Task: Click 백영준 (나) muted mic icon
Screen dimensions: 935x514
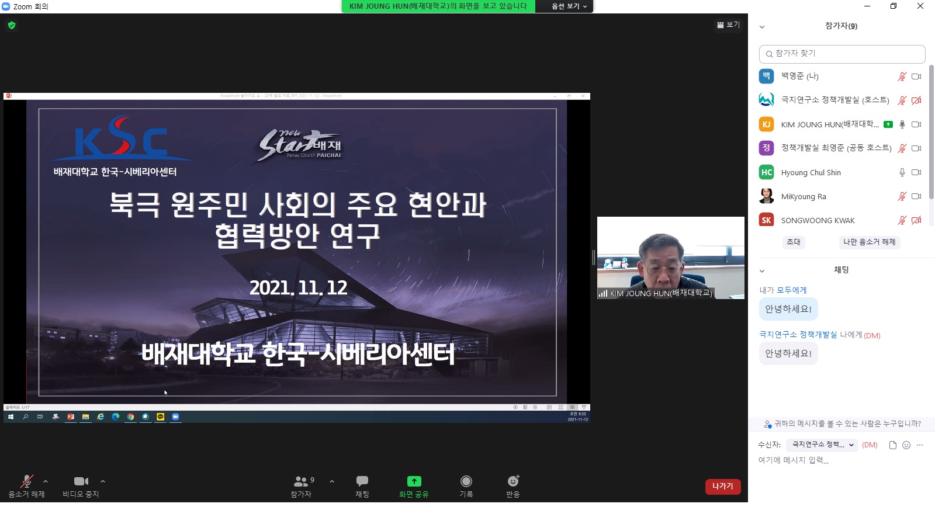Action: click(902, 77)
